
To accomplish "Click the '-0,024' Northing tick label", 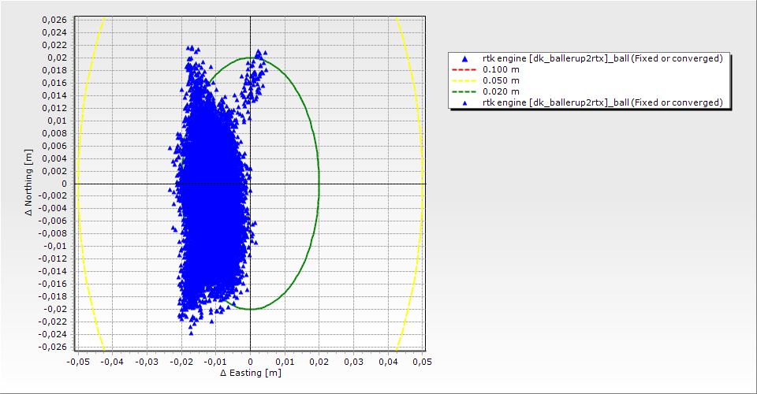I will click(53, 335).
